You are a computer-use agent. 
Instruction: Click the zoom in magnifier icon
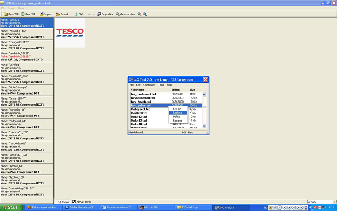click(139, 14)
